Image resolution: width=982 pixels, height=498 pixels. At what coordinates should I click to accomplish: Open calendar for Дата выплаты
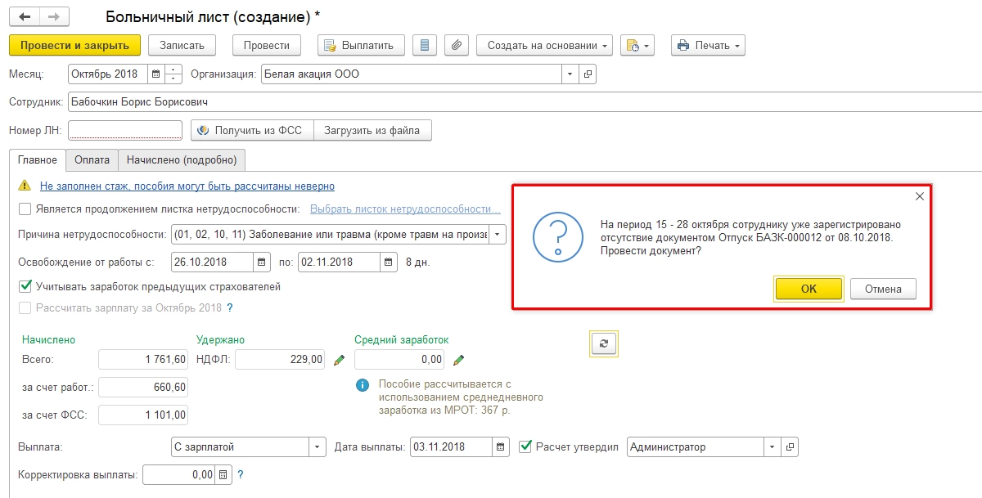pos(500,447)
